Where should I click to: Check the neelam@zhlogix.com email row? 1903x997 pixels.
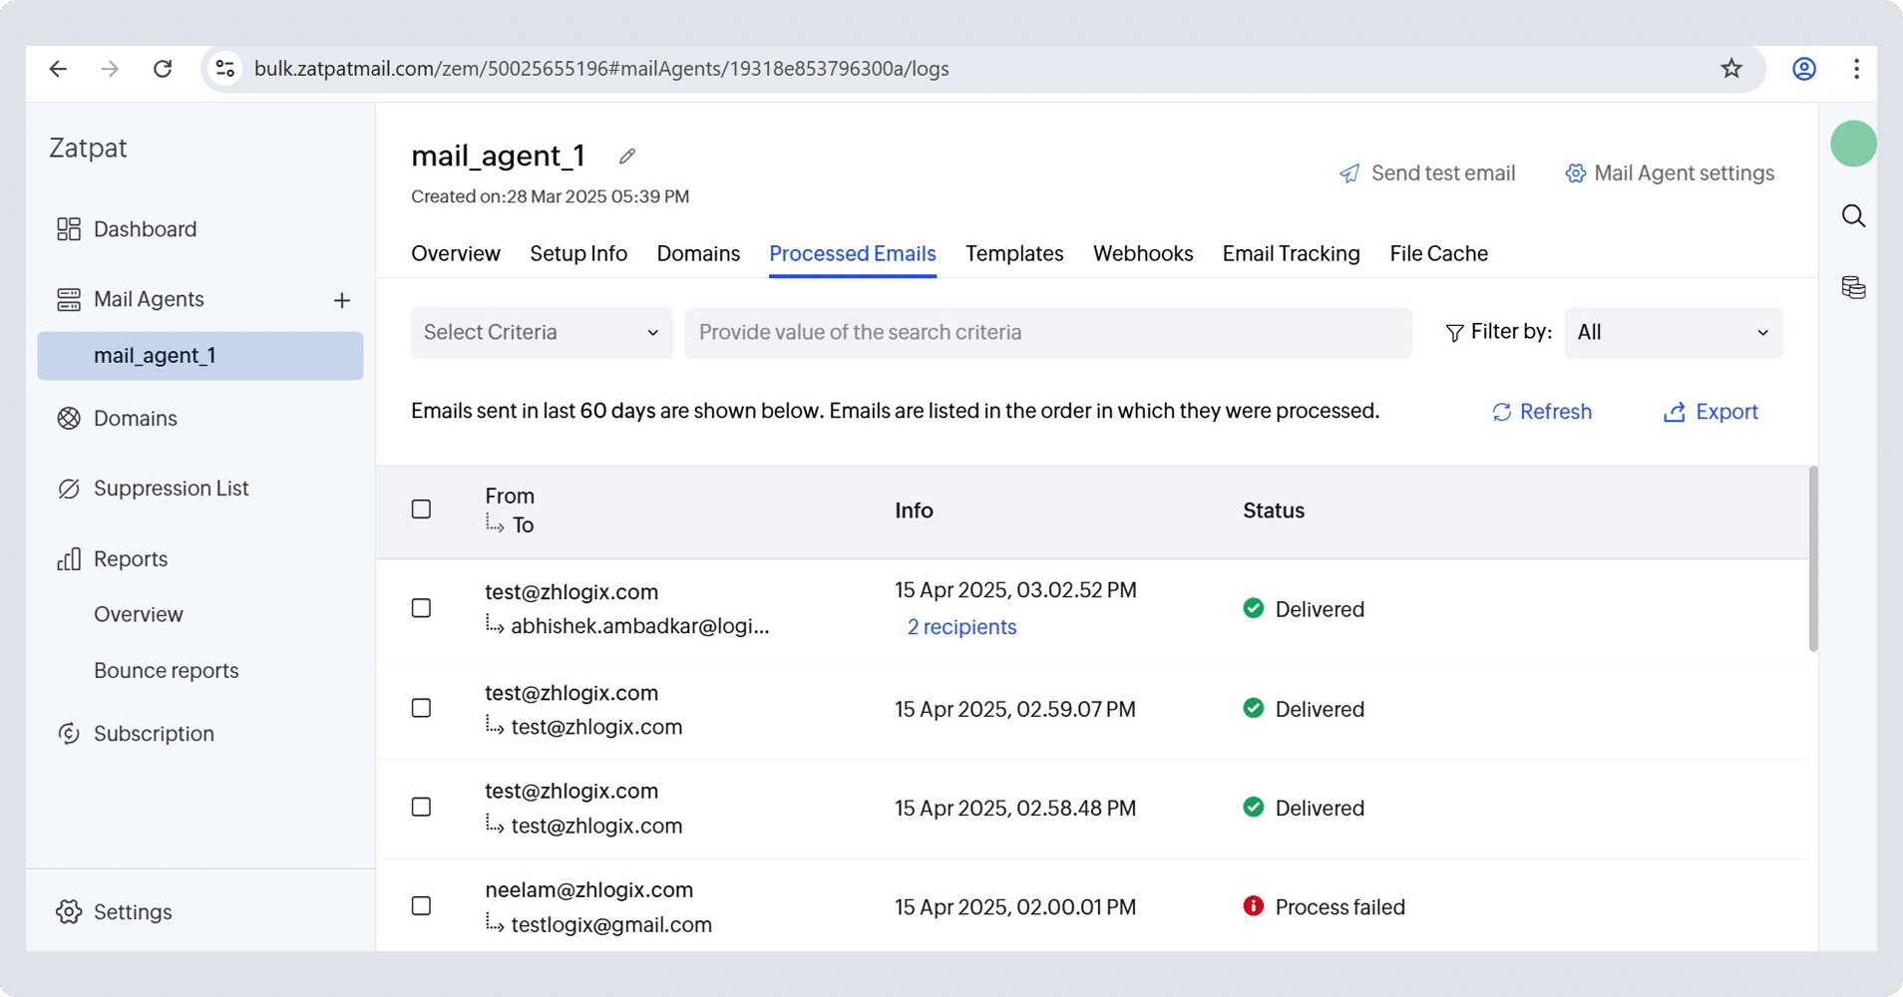tap(422, 906)
